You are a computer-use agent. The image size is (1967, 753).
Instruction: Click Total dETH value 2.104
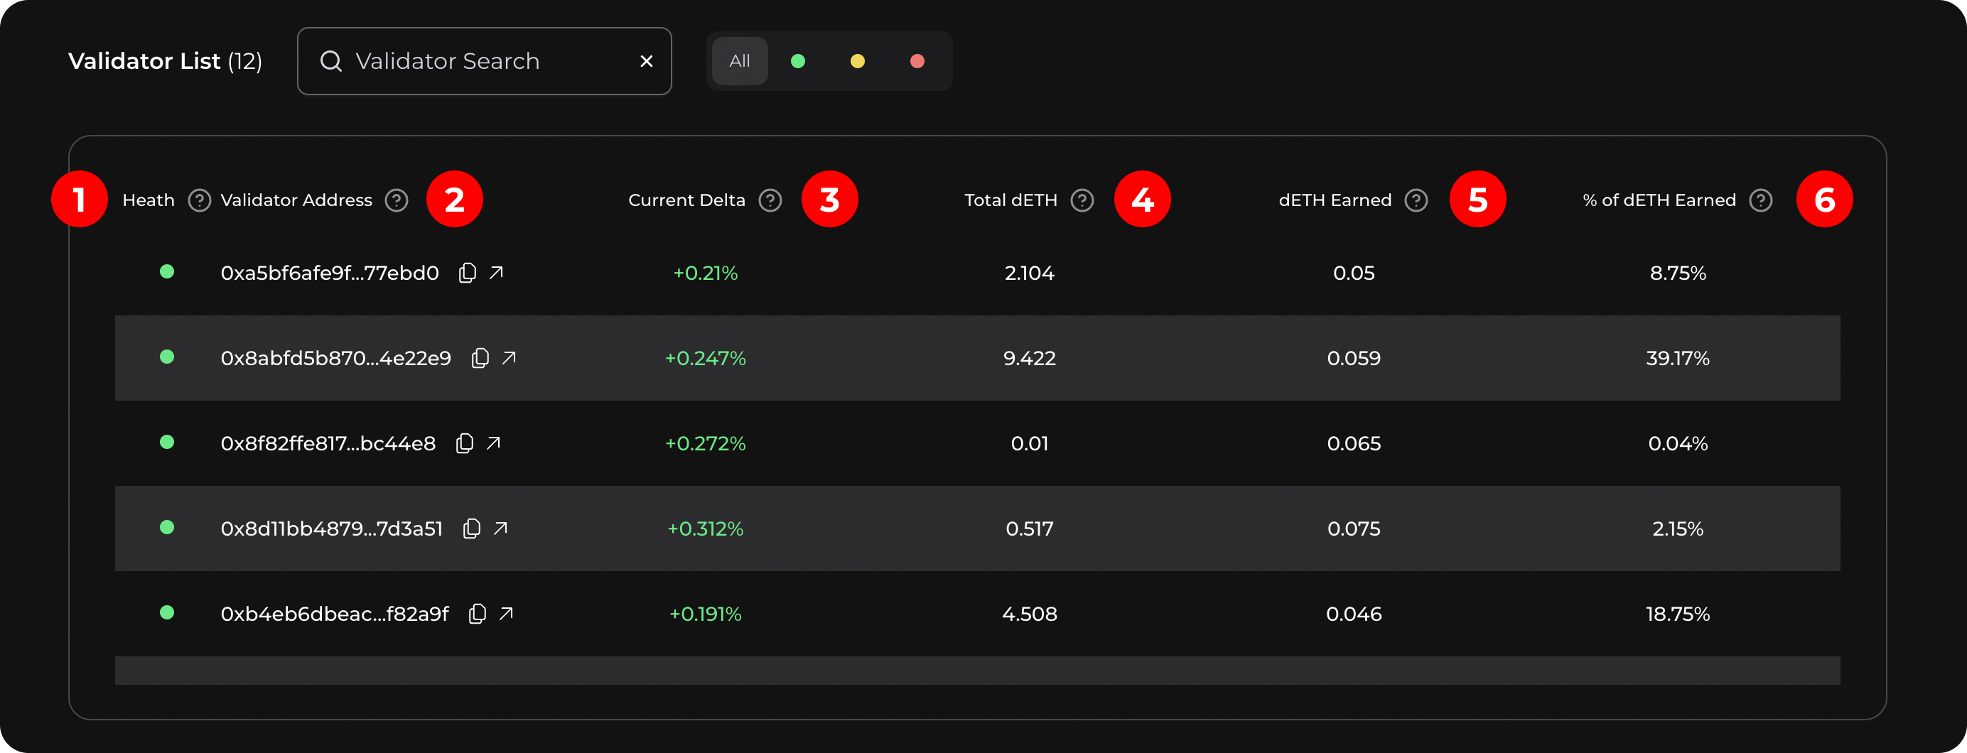click(1029, 273)
